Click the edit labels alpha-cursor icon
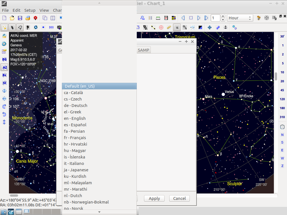The image size is (287, 215). click(185, 27)
